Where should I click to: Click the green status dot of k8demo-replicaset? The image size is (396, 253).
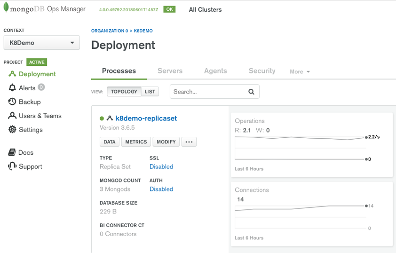(102, 118)
